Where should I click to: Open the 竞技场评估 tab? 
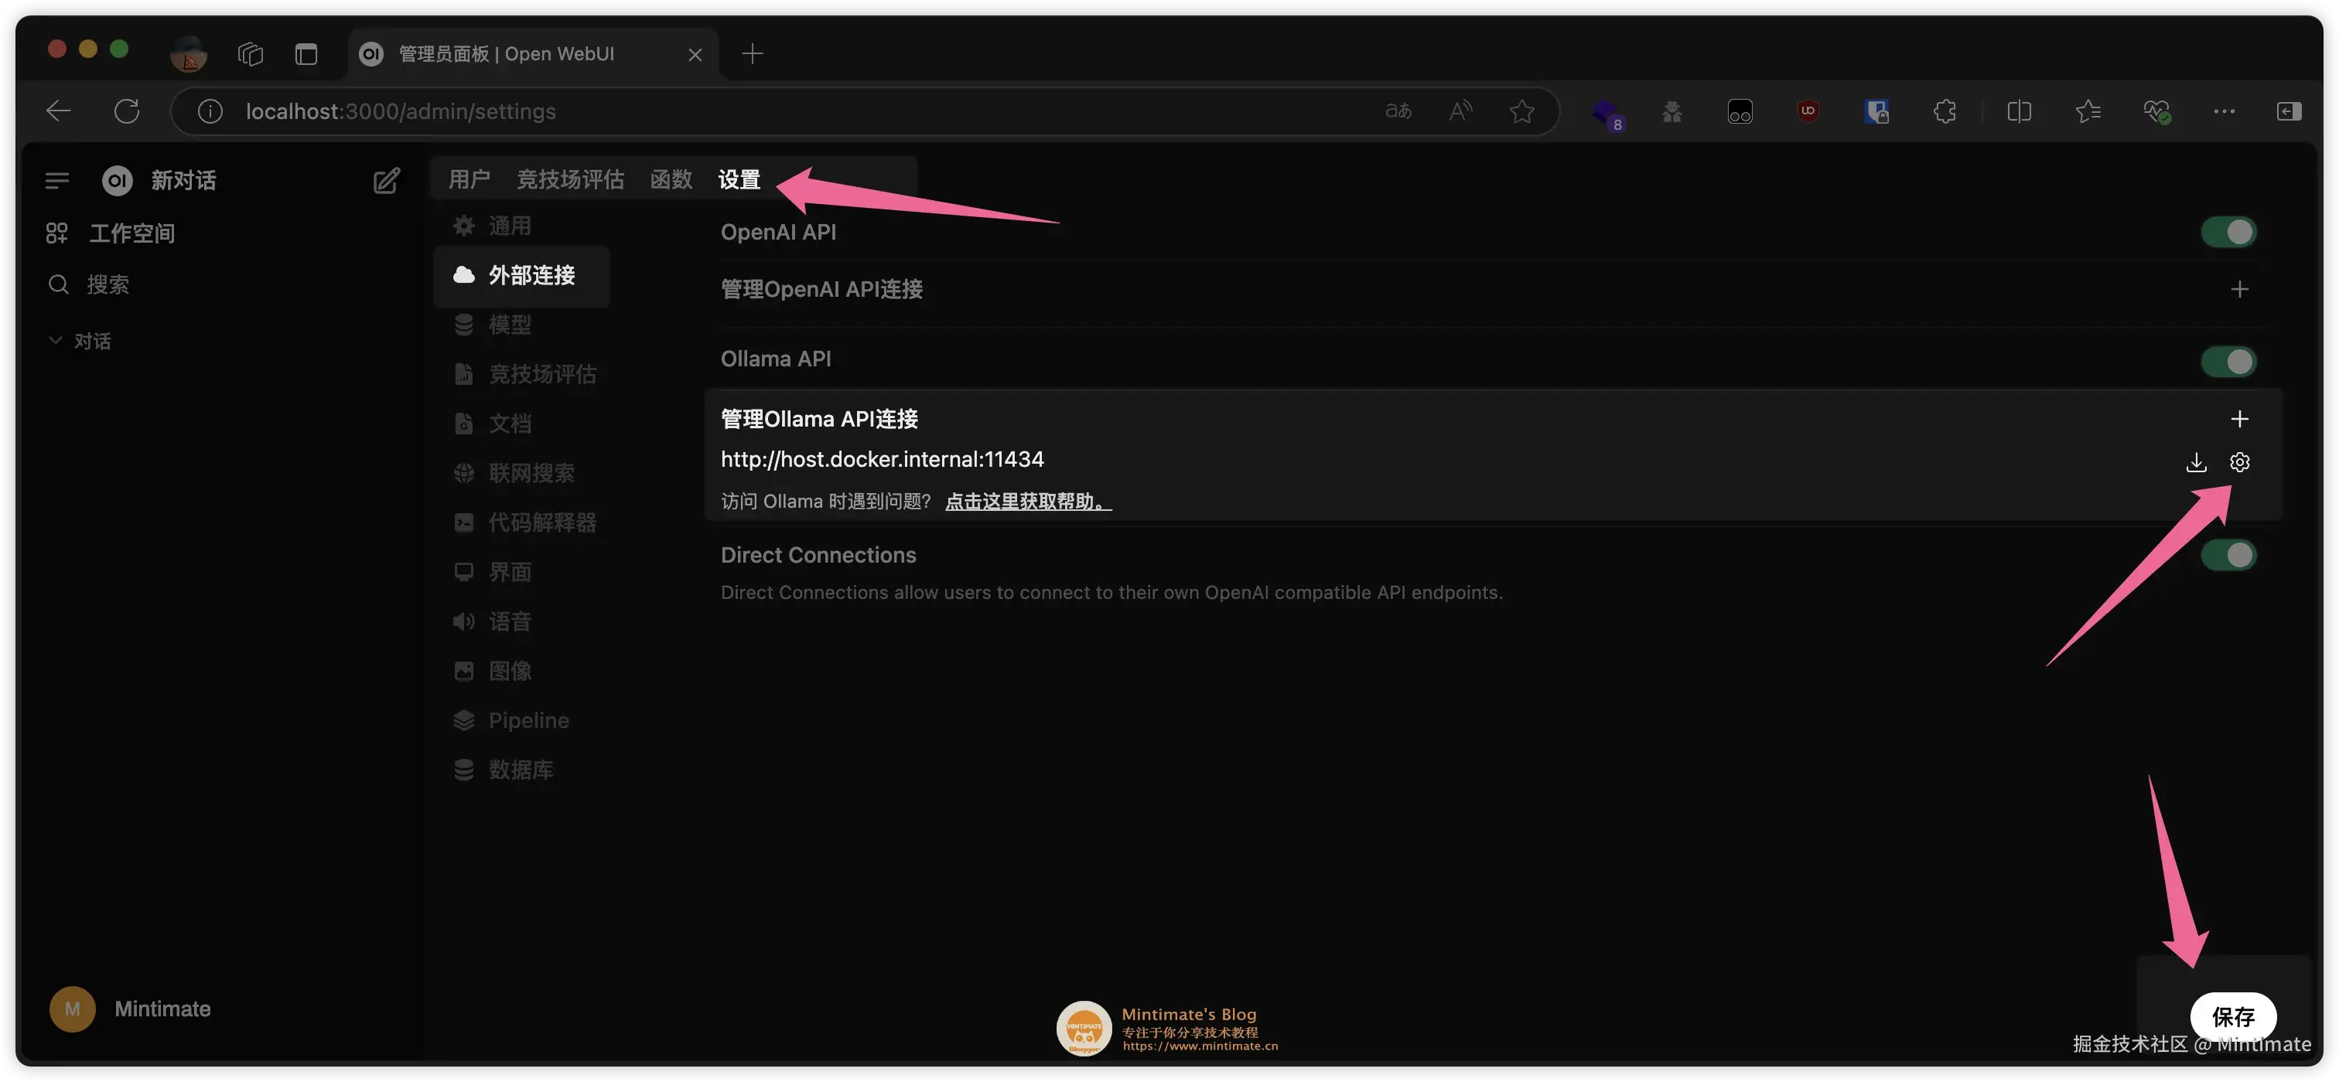pos(570,179)
